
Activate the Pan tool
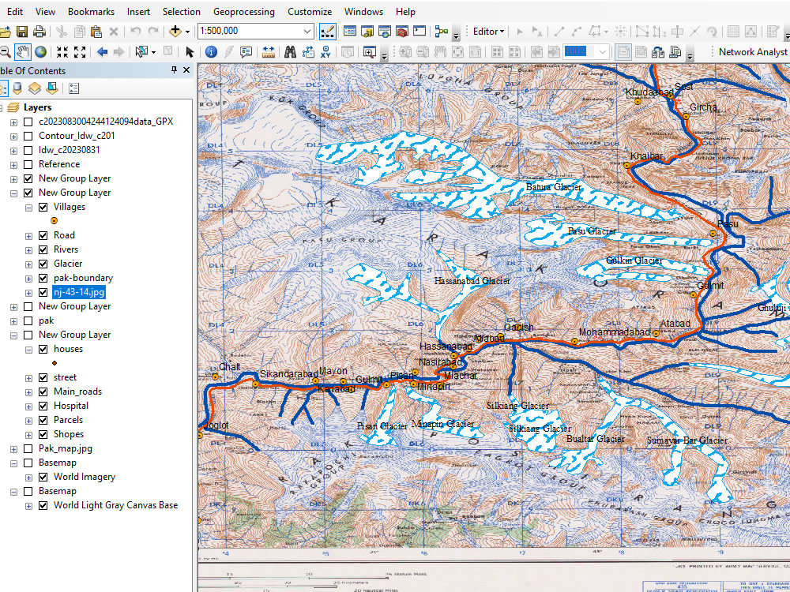coord(21,51)
